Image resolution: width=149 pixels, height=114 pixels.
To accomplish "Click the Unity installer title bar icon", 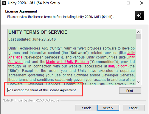I will [x=4, y=3].
